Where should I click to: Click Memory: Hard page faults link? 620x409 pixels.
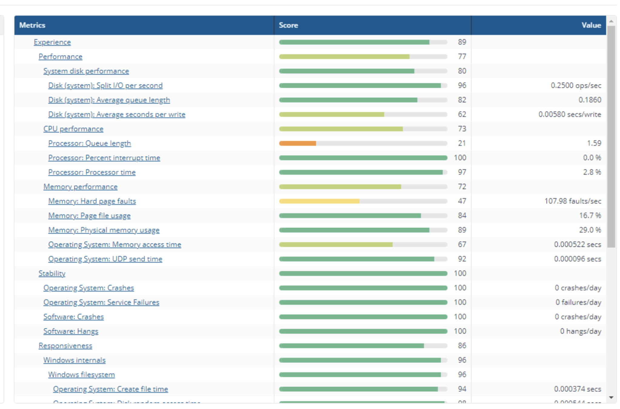[x=92, y=201]
